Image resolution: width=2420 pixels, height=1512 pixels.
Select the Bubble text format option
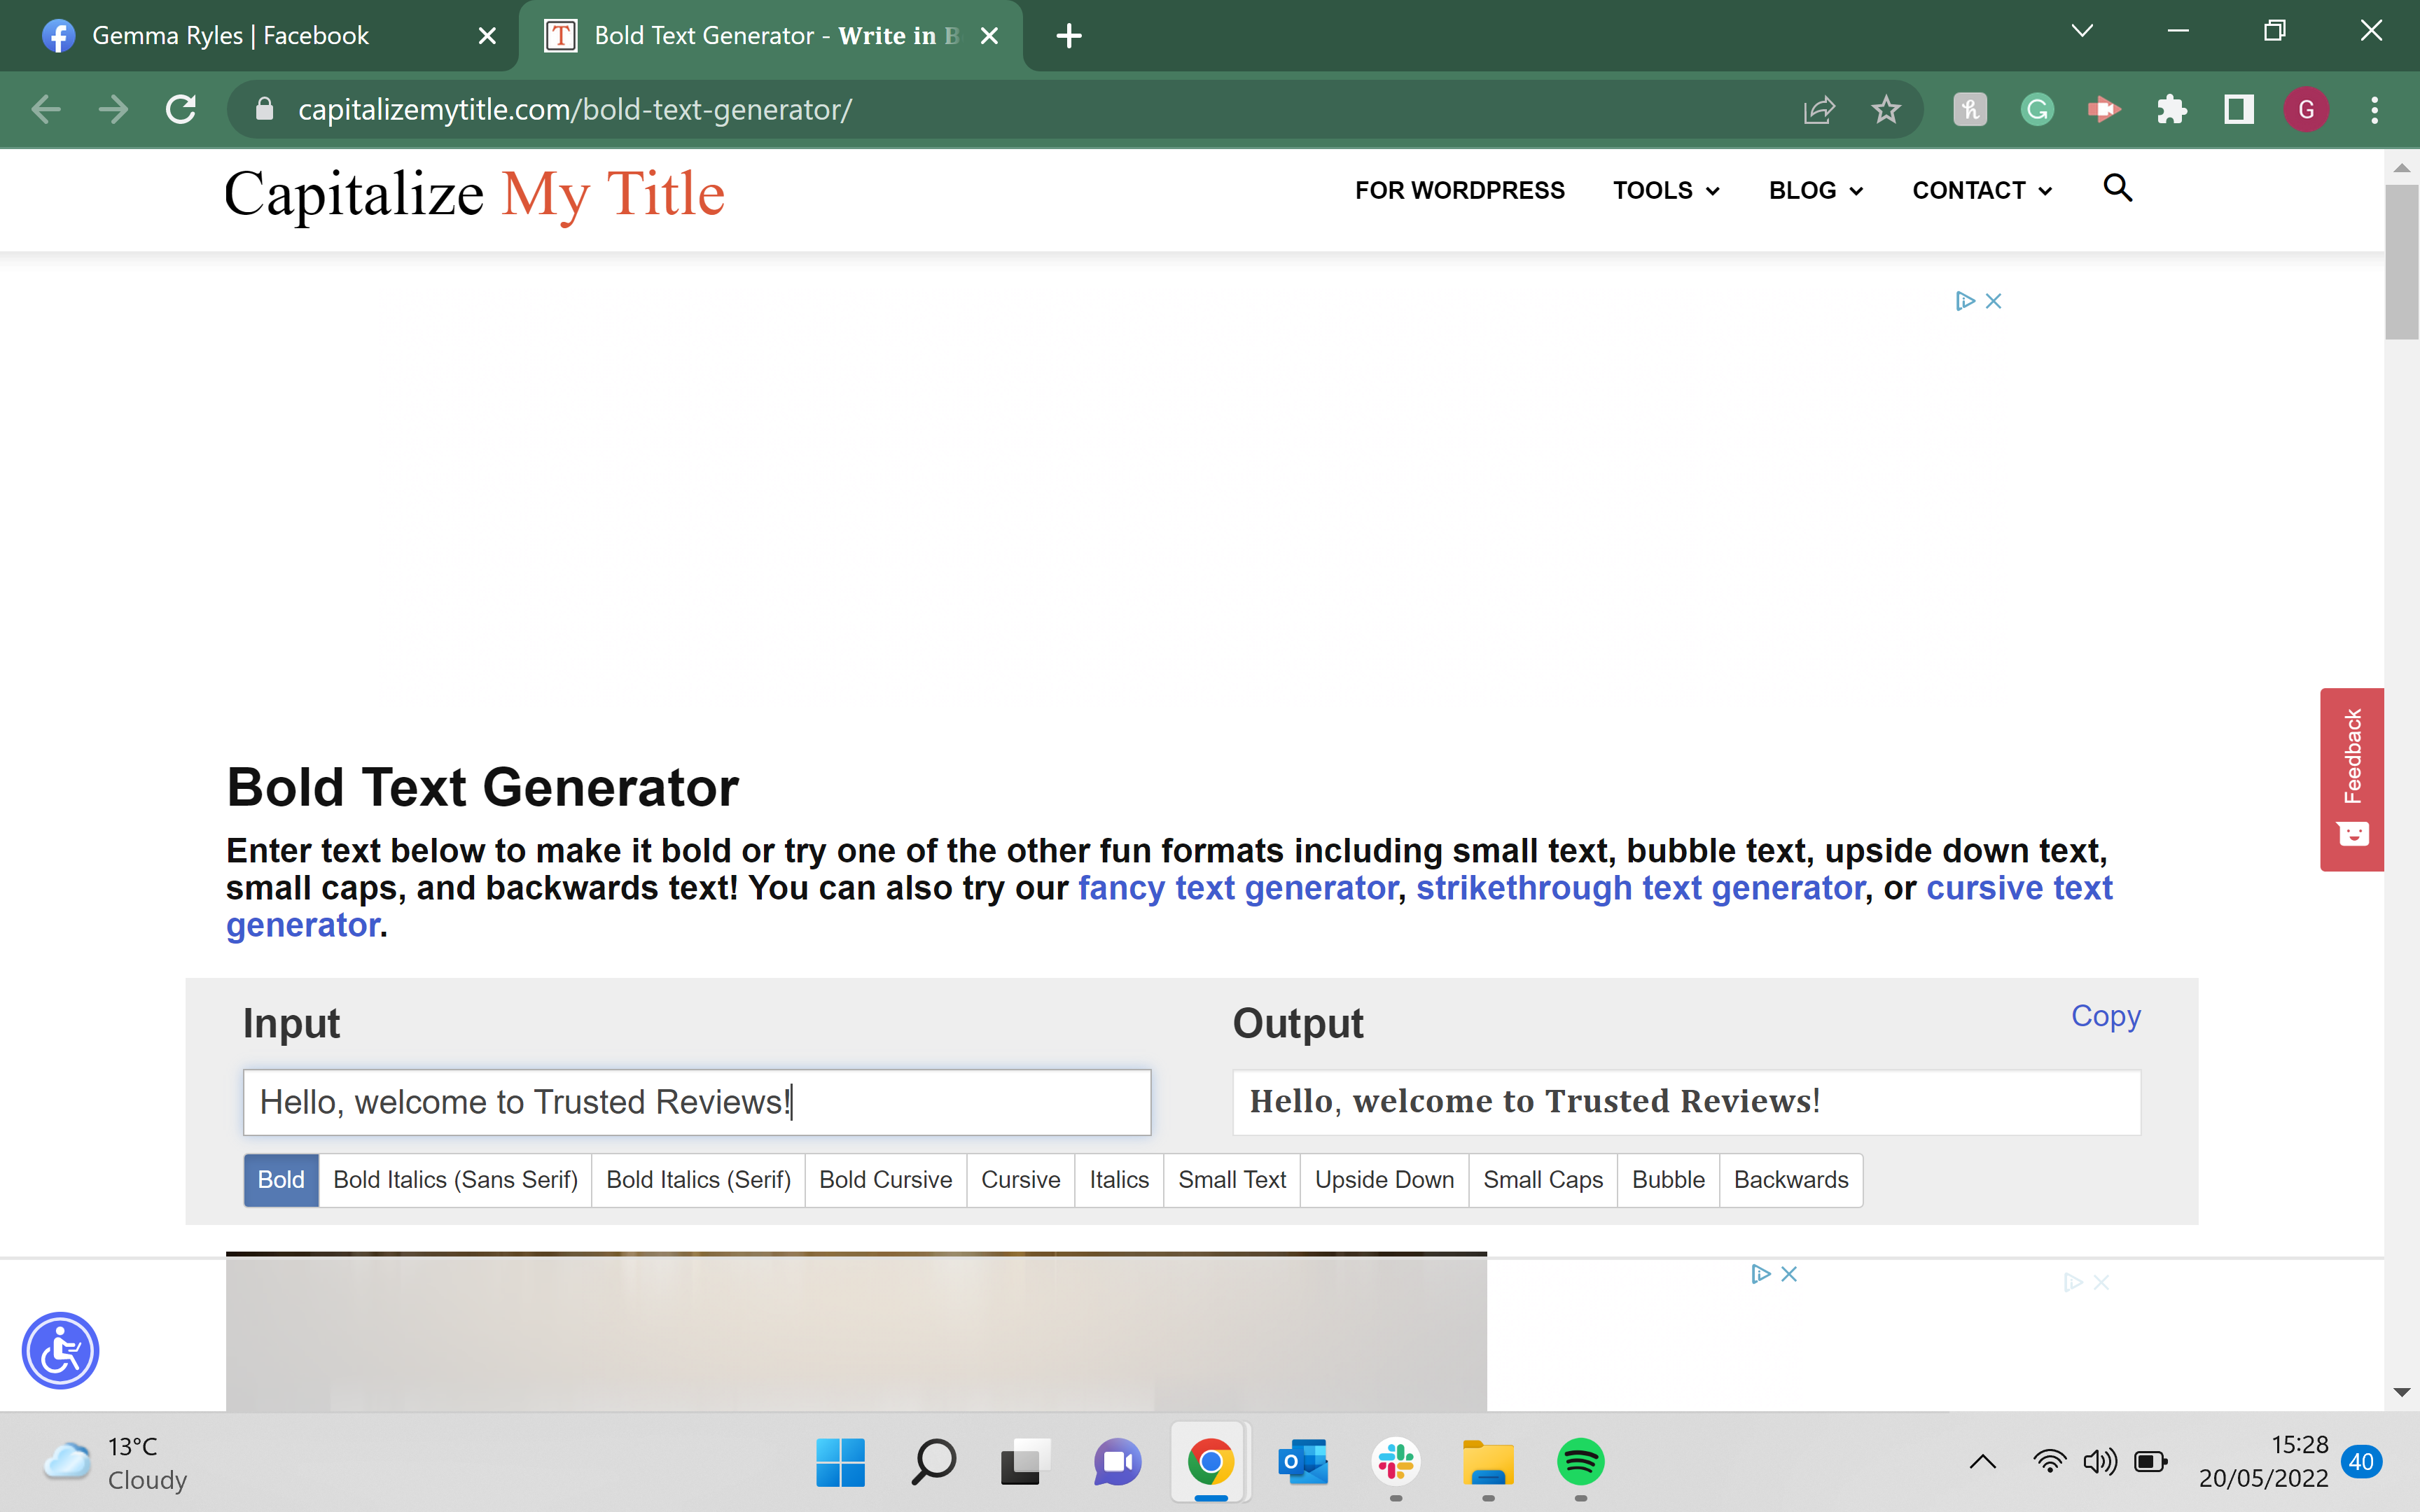(x=1668, y=1180)
